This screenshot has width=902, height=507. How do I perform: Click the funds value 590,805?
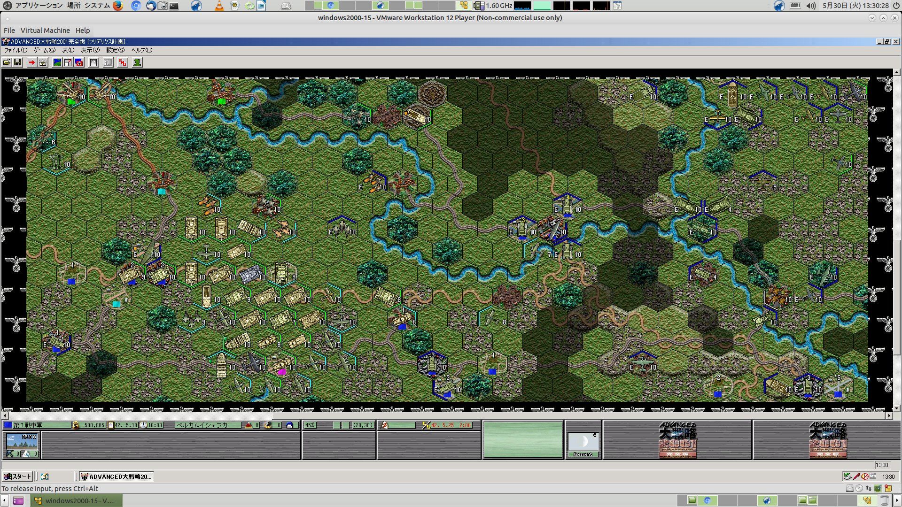pos(93,425)
